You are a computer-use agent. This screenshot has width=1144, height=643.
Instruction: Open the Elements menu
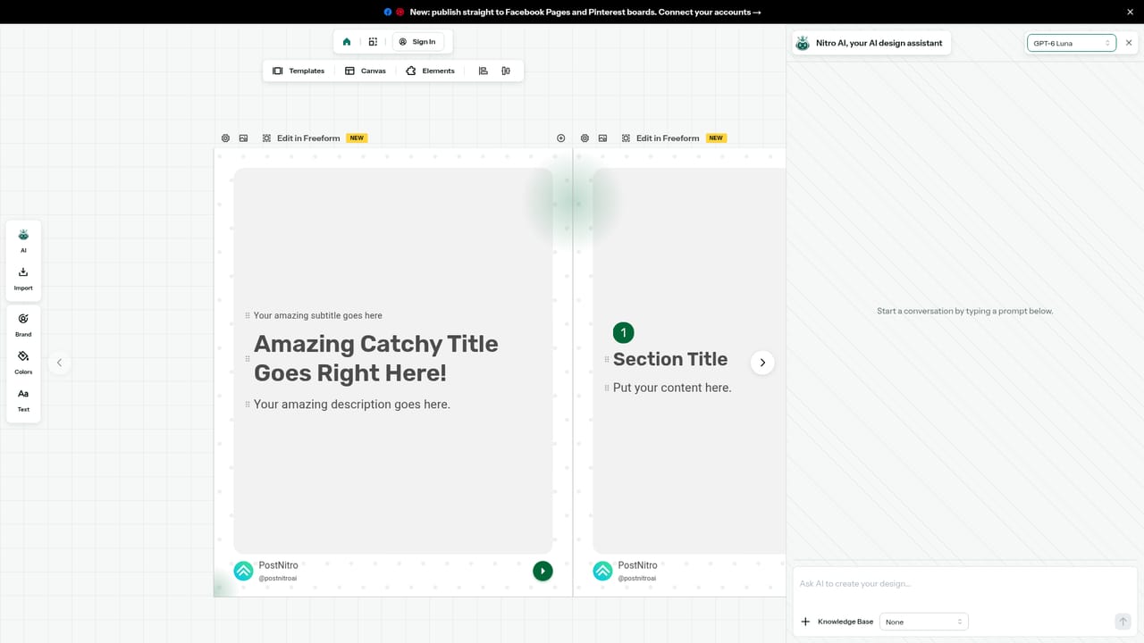(430, 71)
